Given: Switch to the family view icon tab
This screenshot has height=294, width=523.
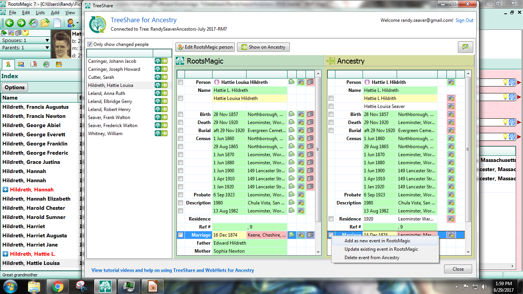Looking at the screenshot, I should pos(21,64).
